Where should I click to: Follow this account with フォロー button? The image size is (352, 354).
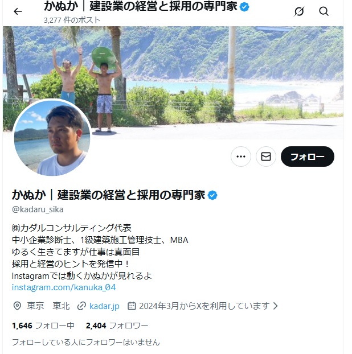click(x=308, y=157)
